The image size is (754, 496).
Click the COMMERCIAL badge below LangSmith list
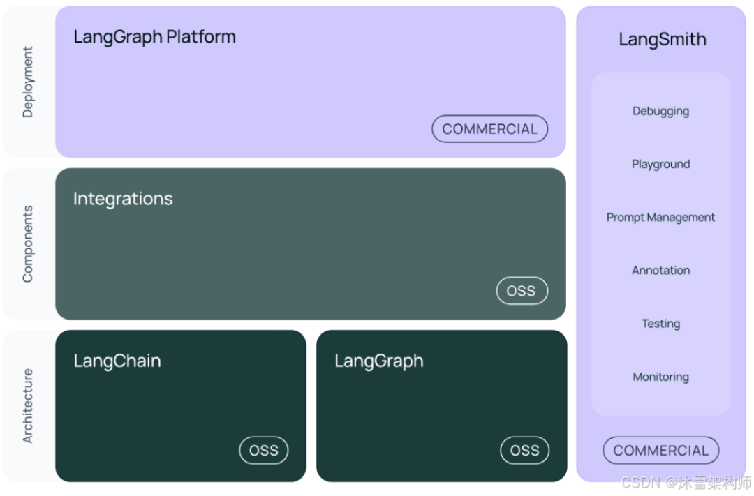pos(660,451)
